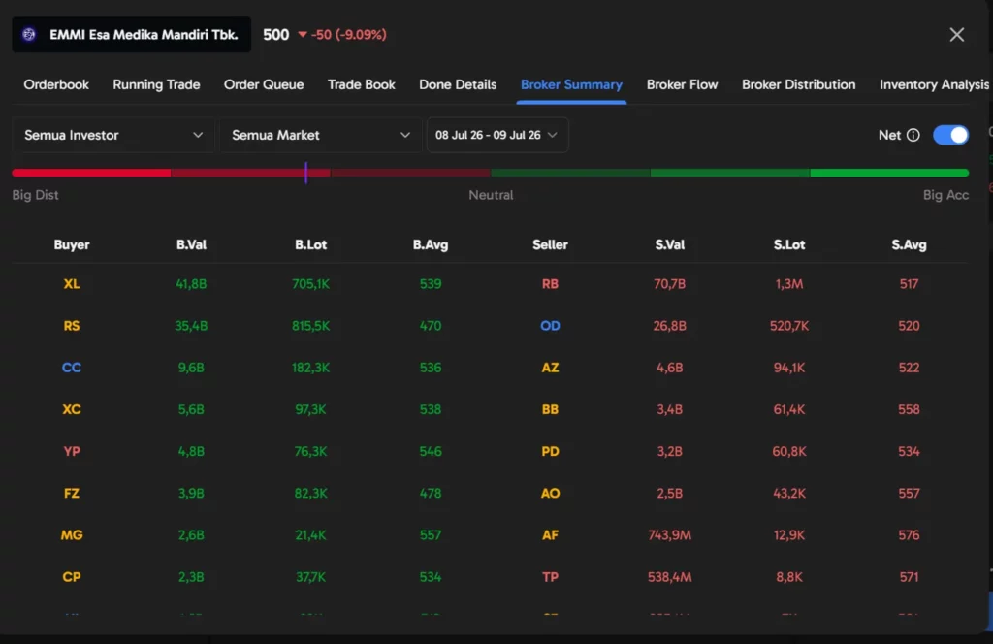Select buyer broker XC
Image resolution: width=993 pixels, height=644 pixels.
pos(72,409)
